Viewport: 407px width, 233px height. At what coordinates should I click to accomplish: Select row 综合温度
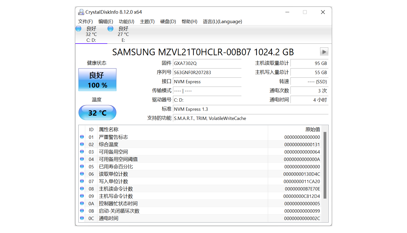pos(200,144)
